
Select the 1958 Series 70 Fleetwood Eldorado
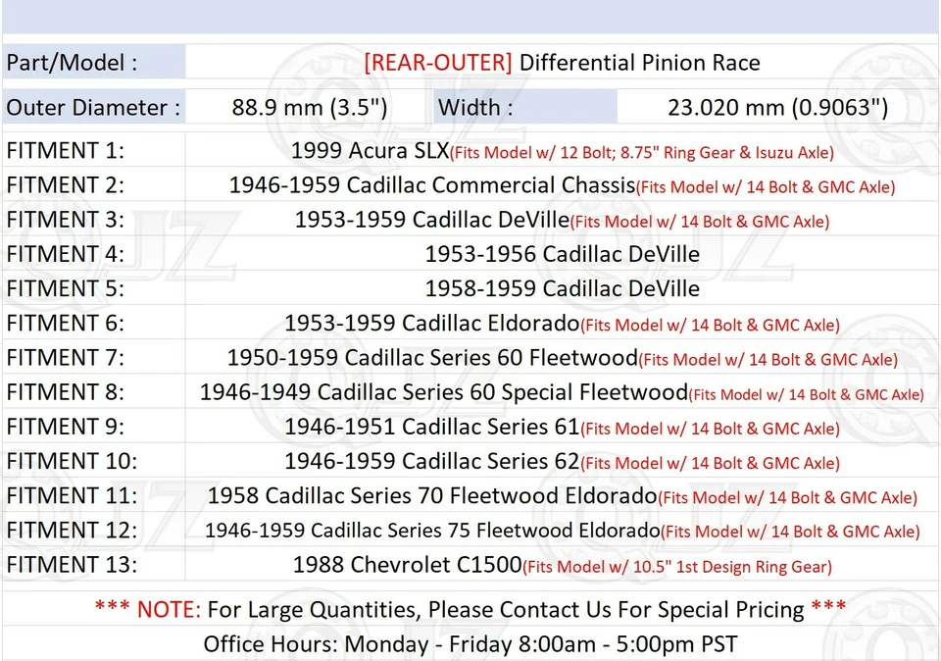click(x=433, y=495)
